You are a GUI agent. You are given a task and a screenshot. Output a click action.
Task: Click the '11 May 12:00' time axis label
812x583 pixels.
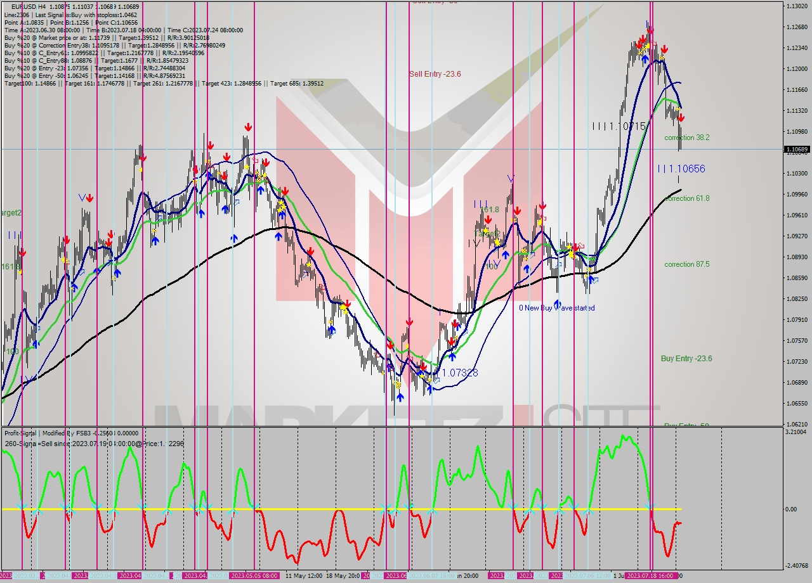tap(304, 575)
